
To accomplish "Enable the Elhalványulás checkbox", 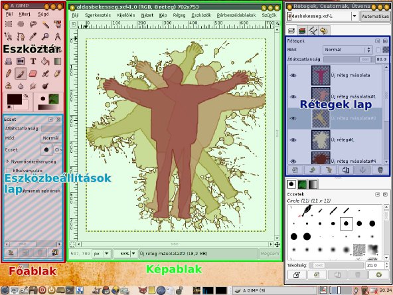I will [x=9, y=171].
